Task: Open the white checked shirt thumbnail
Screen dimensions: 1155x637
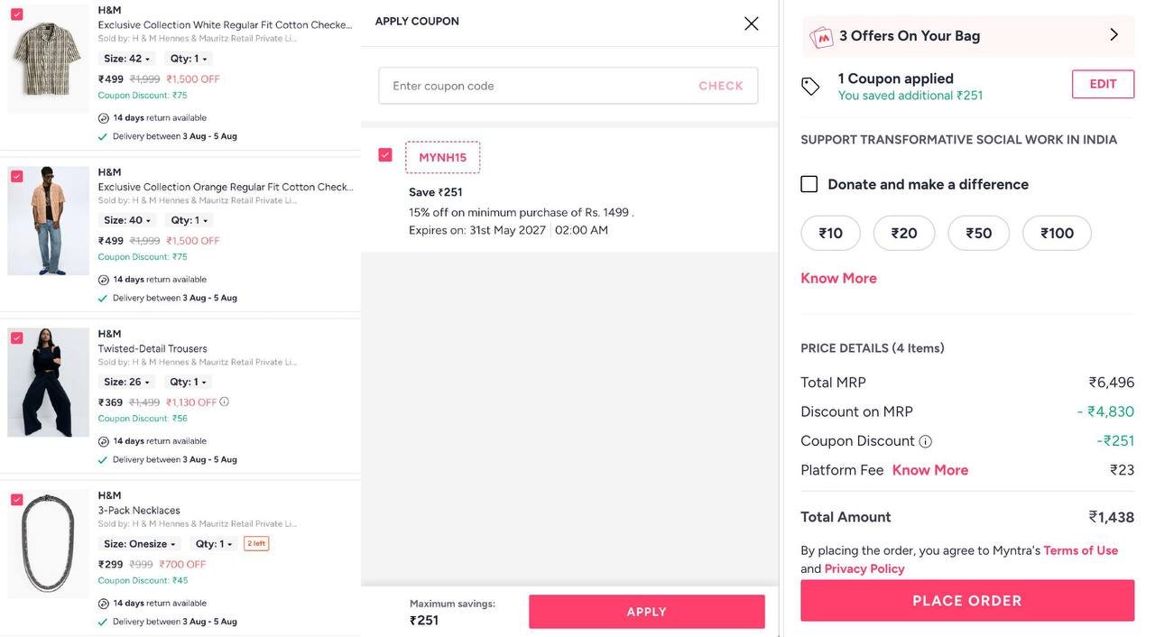Action: pyautogui.click(x=48, y=59)
